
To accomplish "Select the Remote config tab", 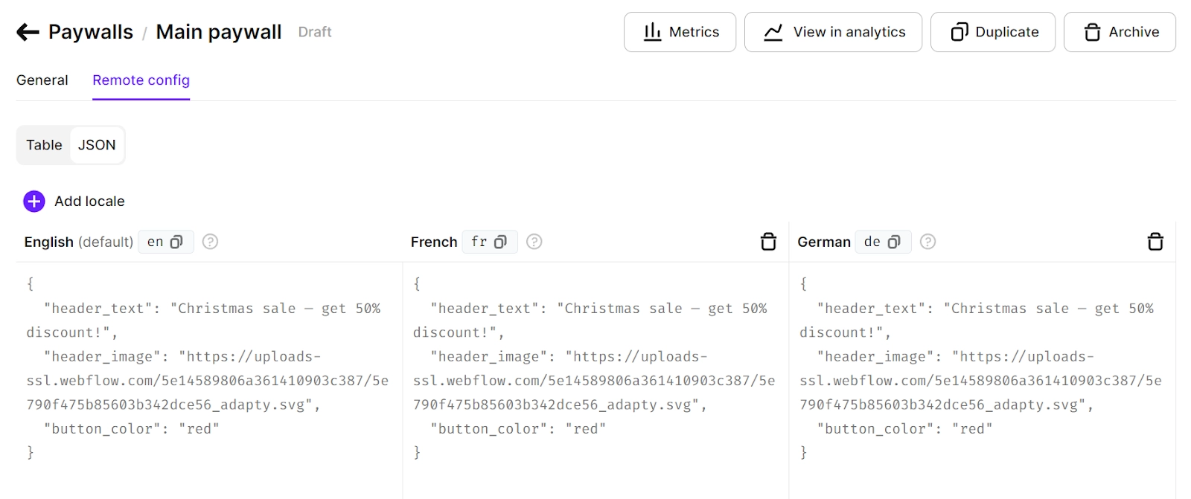I will click(x=141, y=80).
